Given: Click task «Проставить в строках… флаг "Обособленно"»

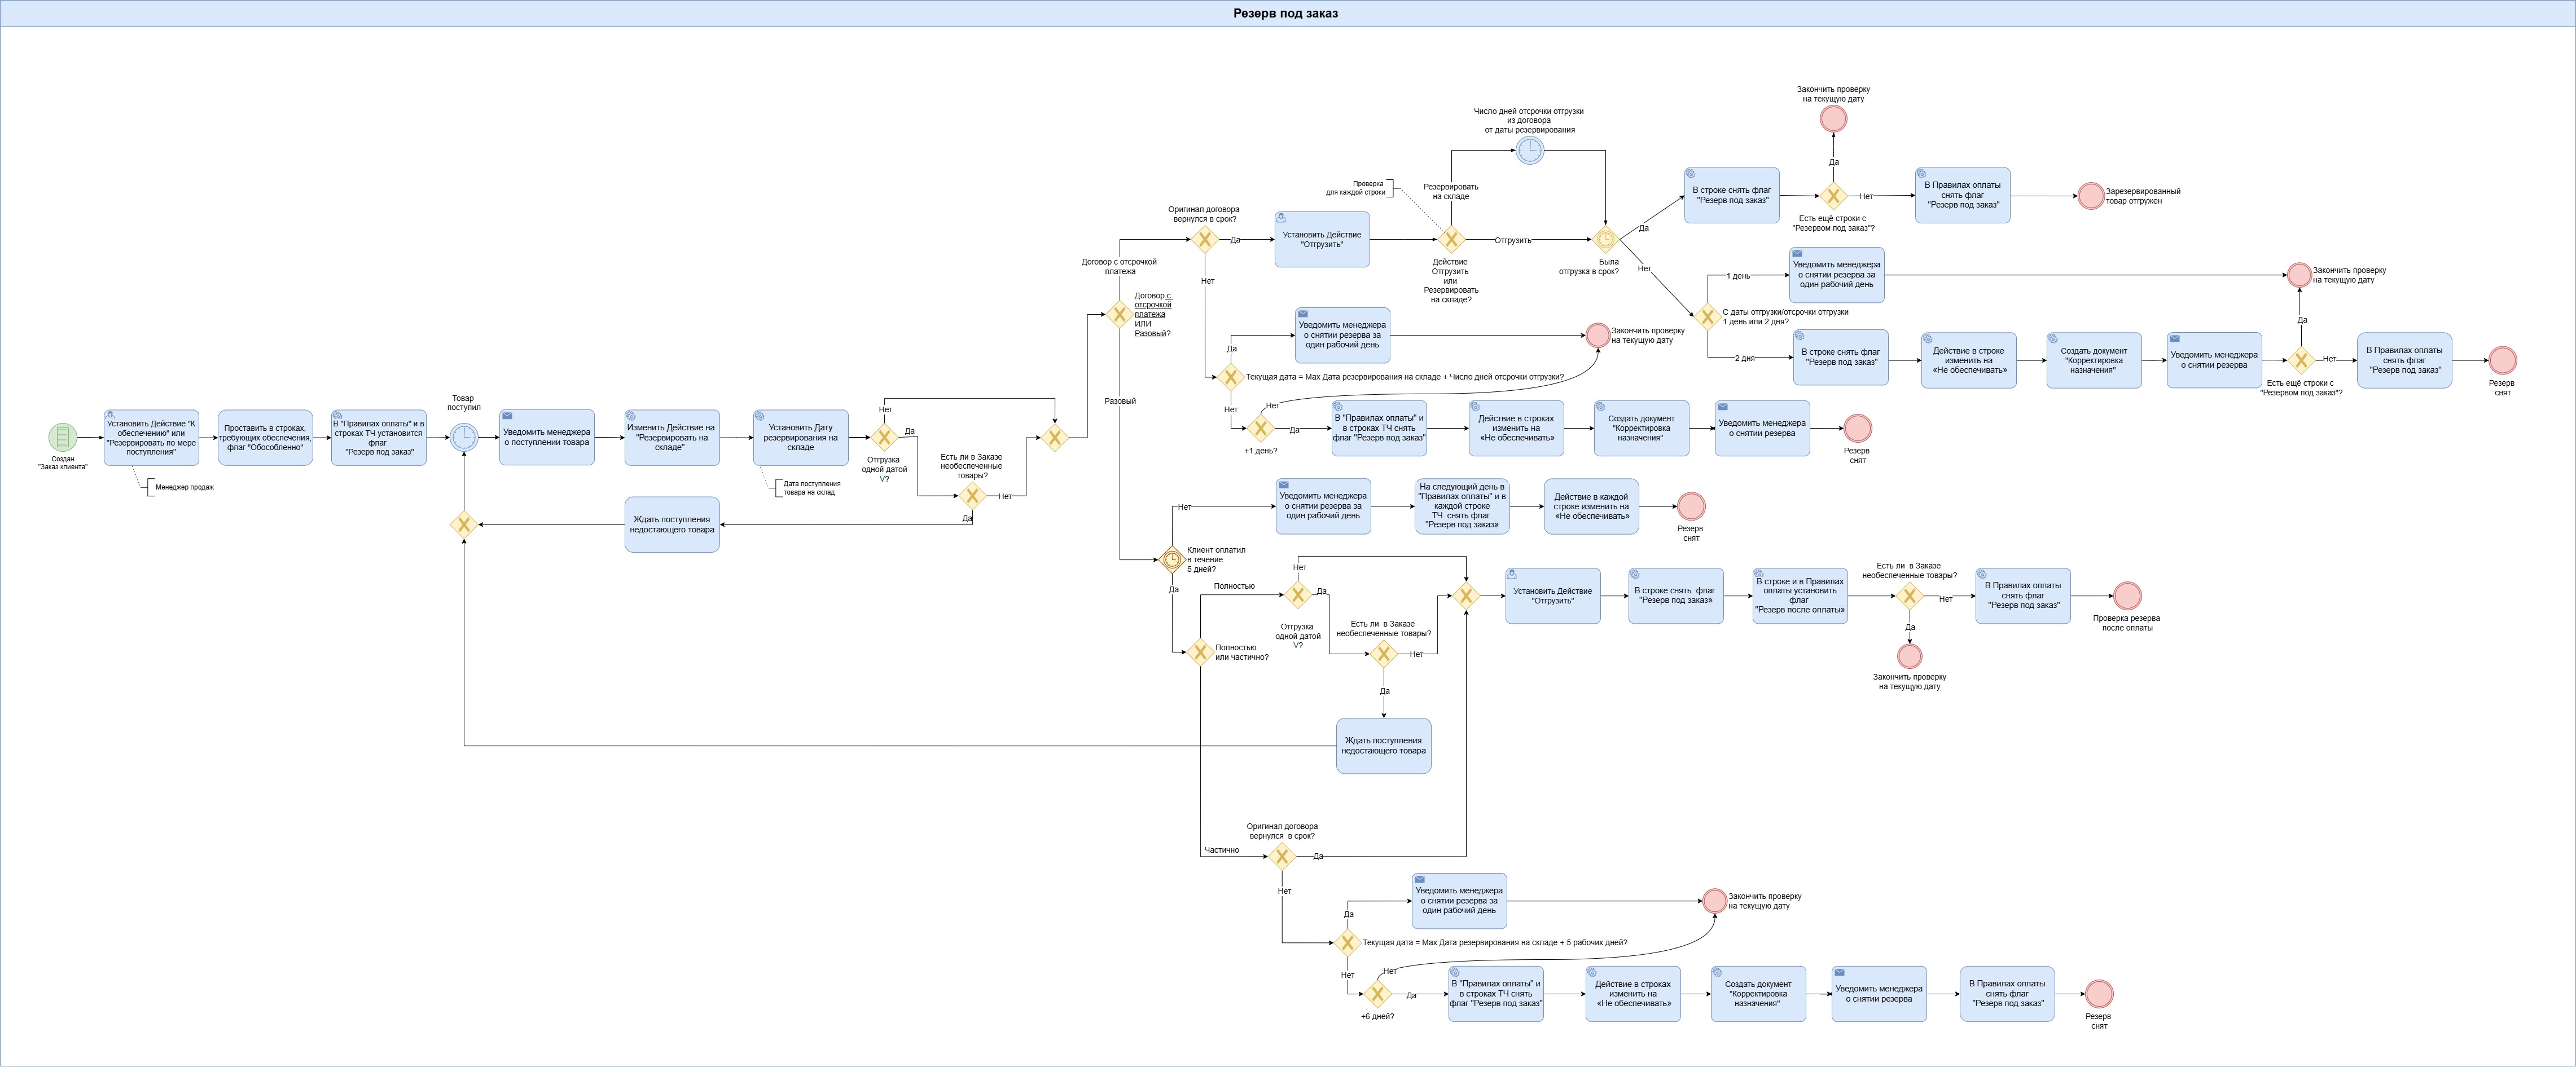Looking at the screenshot, I should pyautogui.click(x=265, y=438).
